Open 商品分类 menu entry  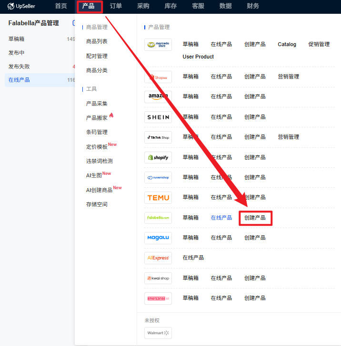coord(97,70)
